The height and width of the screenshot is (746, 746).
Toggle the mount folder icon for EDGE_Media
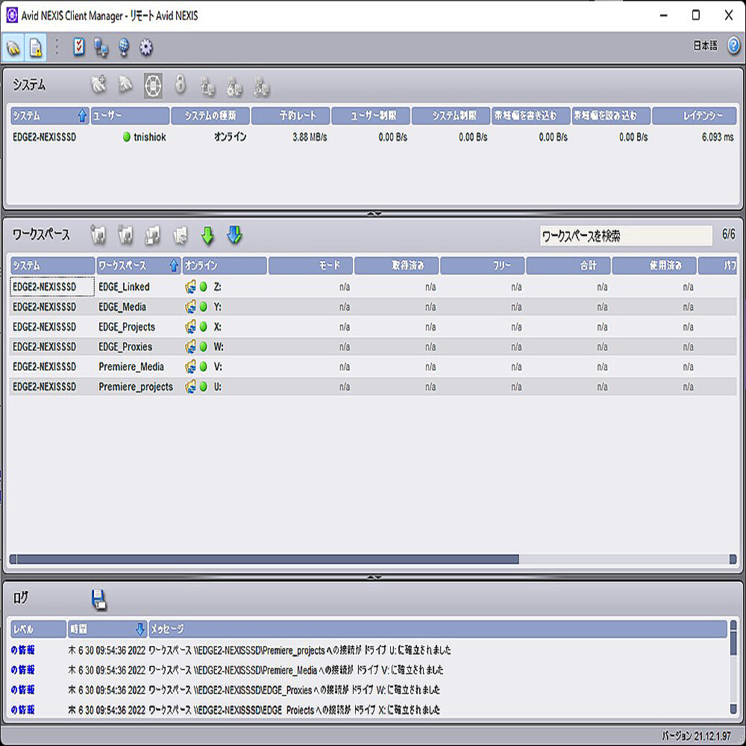click(x=189, y=307)
